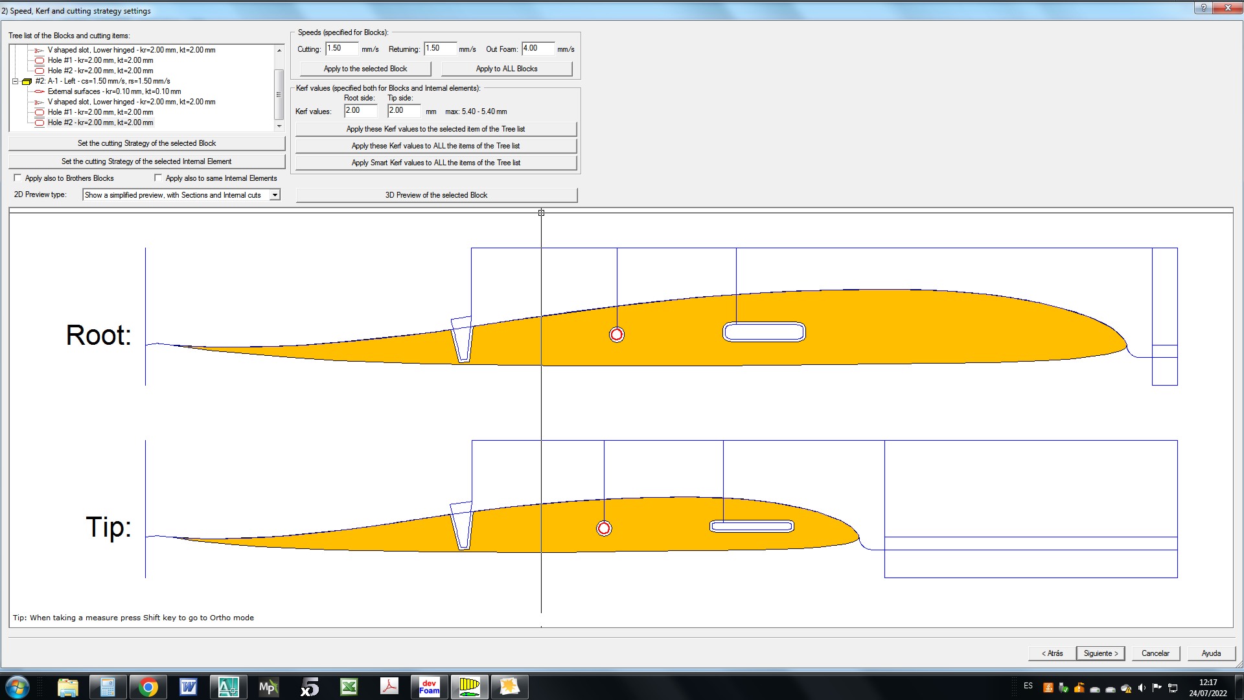This screenshot has width=1244, height=700.
Task: Click the help question mark in the title bar
Action: [x=1203, y=8]
